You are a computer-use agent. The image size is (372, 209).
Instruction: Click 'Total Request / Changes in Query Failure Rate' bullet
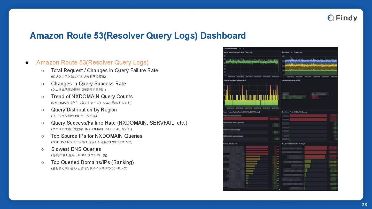pyautogui.click(x=104, y=70)
